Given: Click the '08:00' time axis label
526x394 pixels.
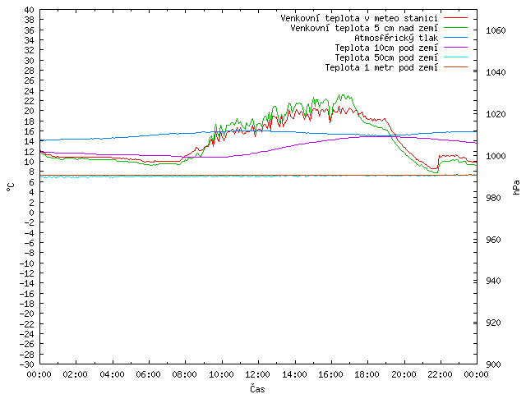Looking at the screenshot, I should pyautogui.click(x=185, y=374).
